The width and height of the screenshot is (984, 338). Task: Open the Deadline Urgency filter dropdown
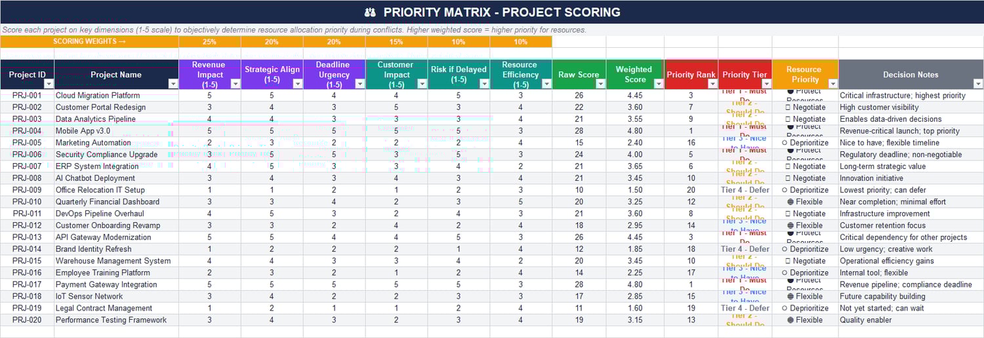coord(359,84)
